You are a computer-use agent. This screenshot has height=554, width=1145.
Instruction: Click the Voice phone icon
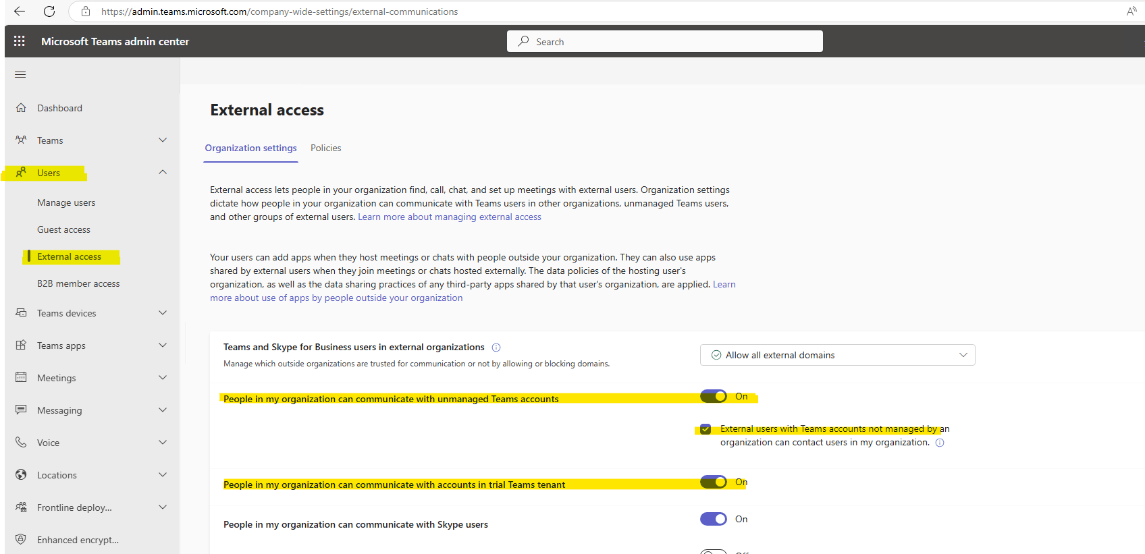[21, 443]
